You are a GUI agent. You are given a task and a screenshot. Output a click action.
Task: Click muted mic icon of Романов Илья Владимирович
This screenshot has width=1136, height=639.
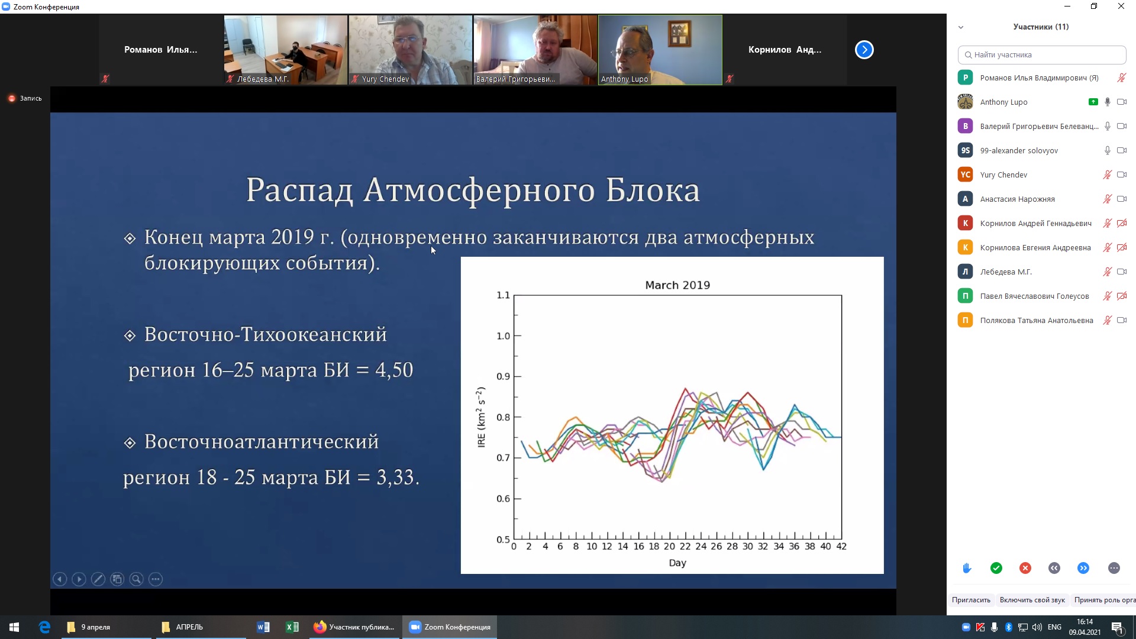[1121, 78]
